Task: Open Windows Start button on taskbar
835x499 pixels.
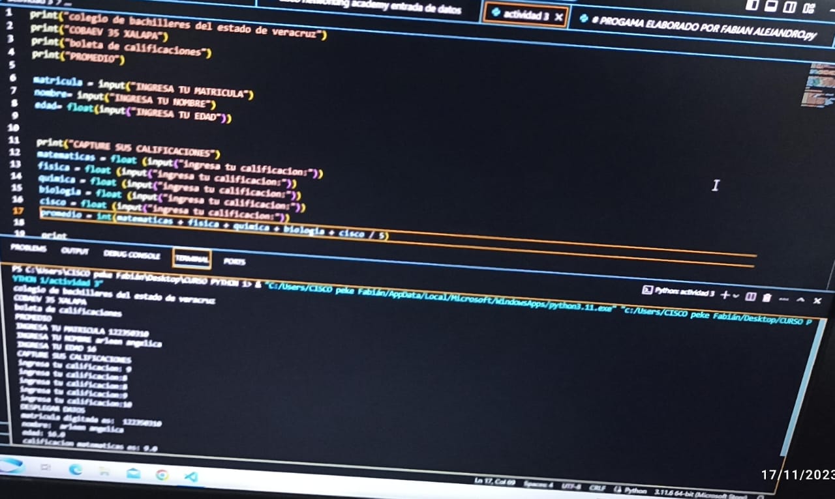Action: point(12,465)
